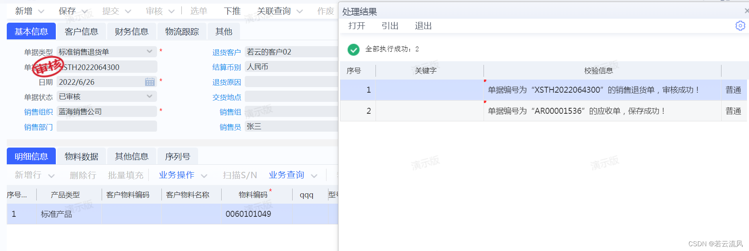
Task: Open the 退货客户 field link
Action: coord(226,53)
